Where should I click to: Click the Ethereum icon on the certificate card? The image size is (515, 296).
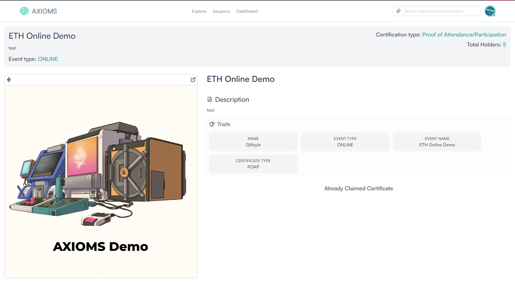[x=9, y=80]
